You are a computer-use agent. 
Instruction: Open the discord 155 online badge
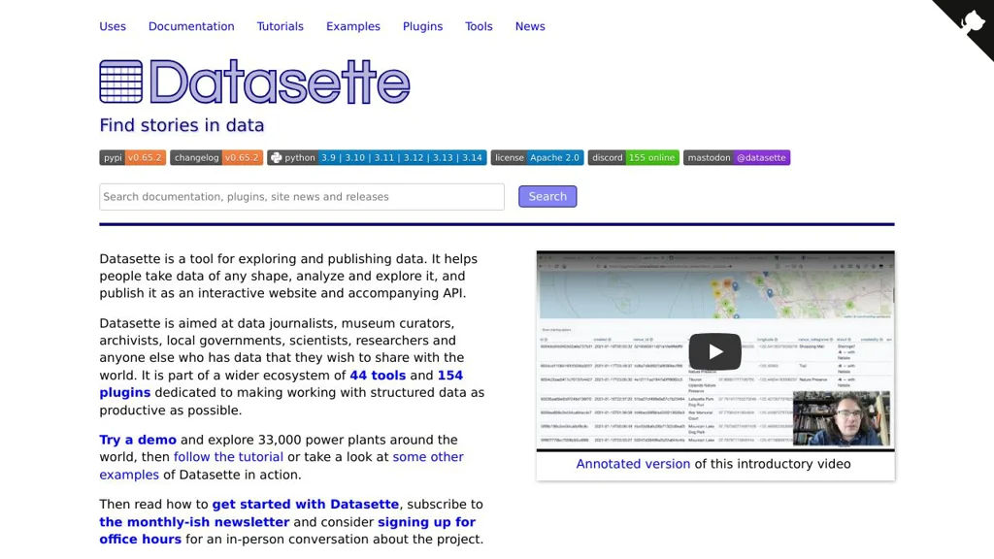point(633,158)
